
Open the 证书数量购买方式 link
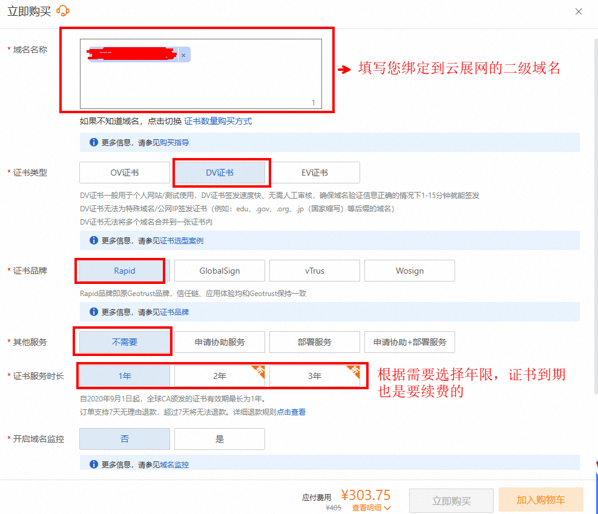pyautogui.click(x=218, y=121)
